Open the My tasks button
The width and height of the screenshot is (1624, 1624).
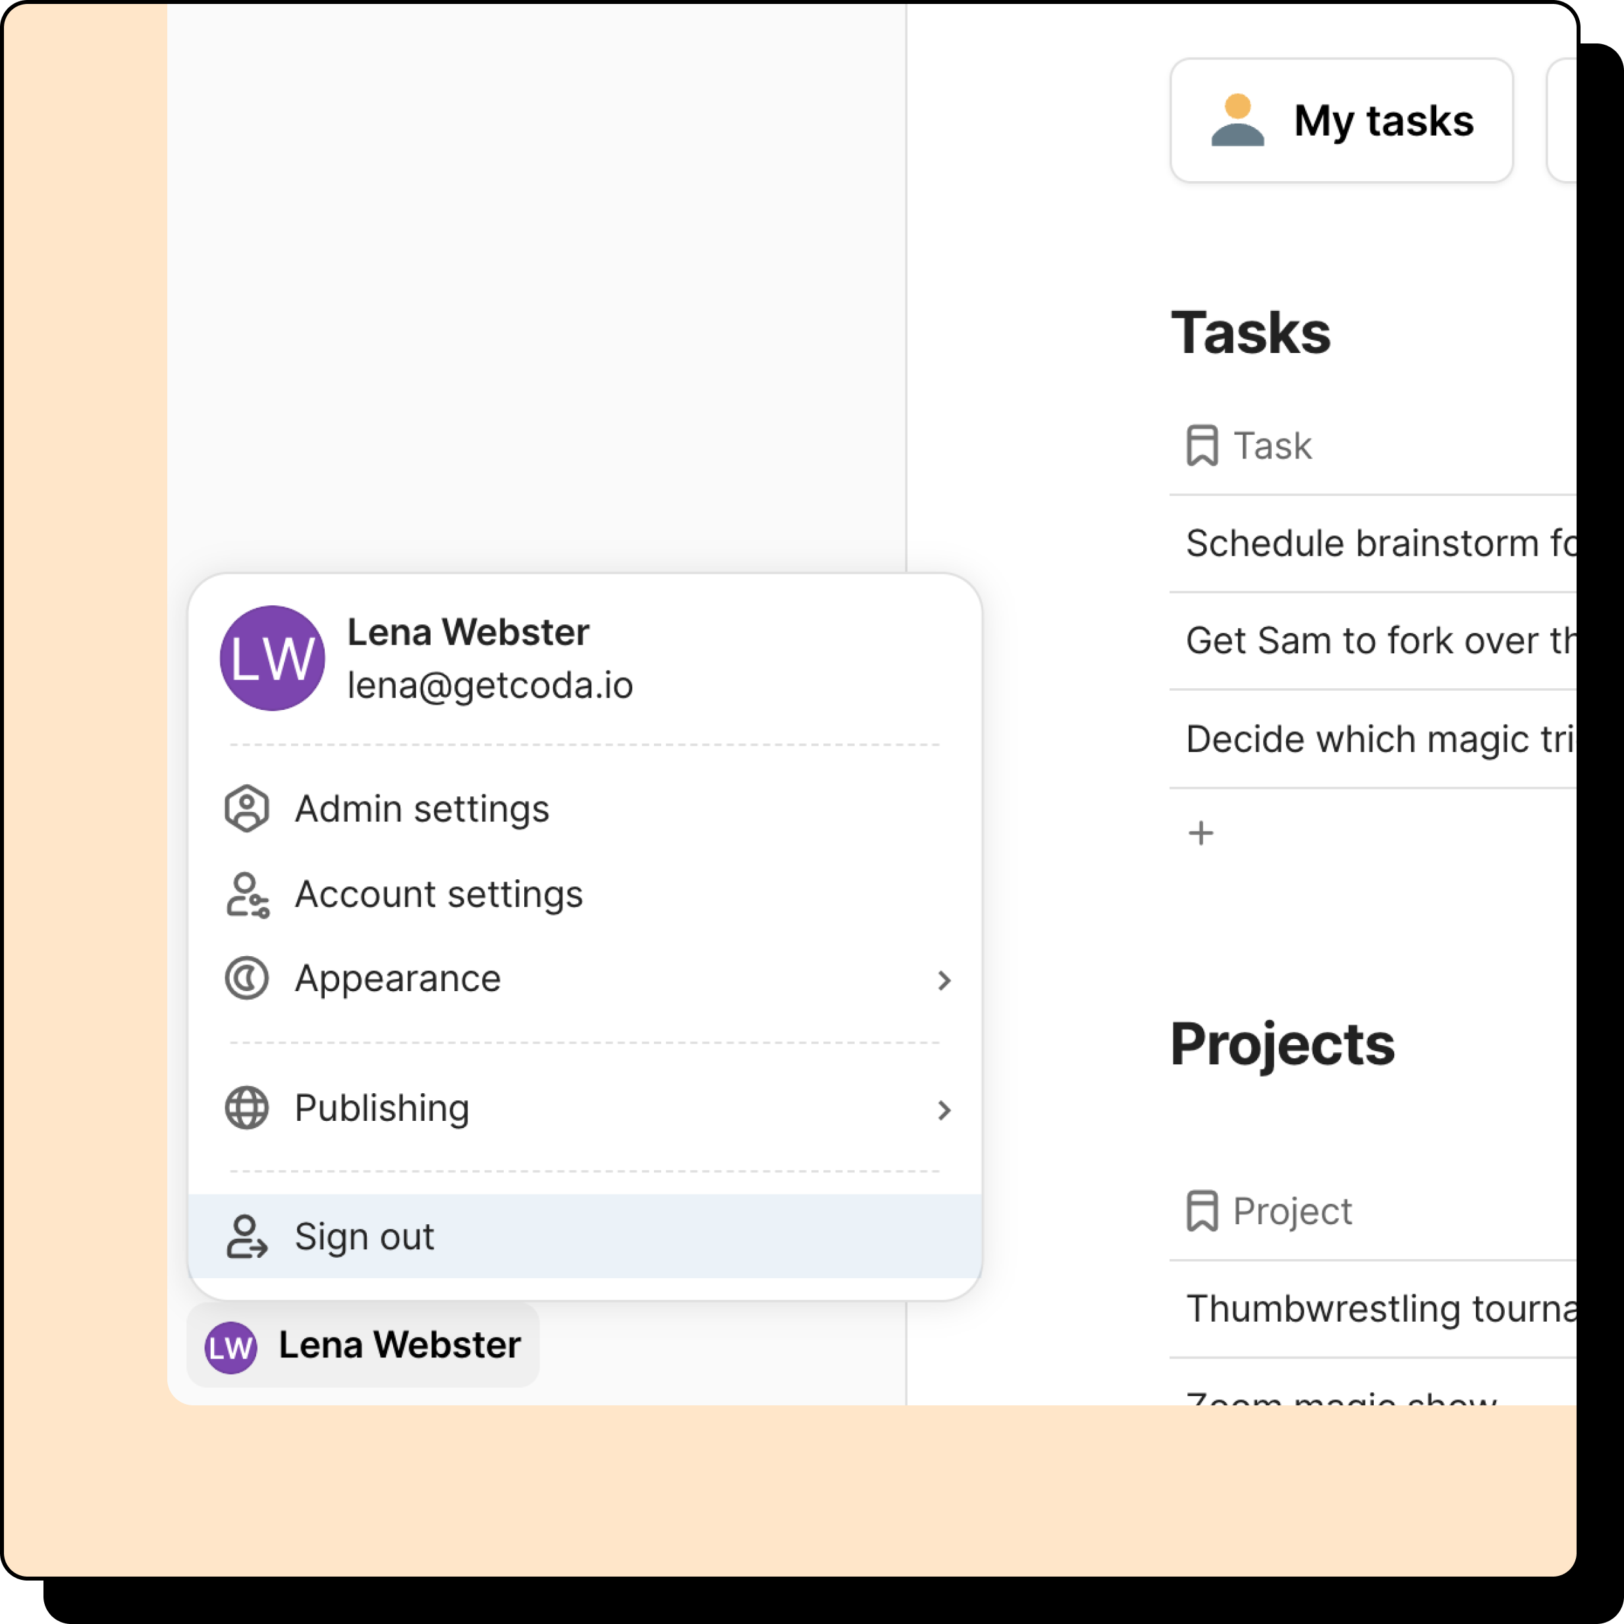[1341, 121]
